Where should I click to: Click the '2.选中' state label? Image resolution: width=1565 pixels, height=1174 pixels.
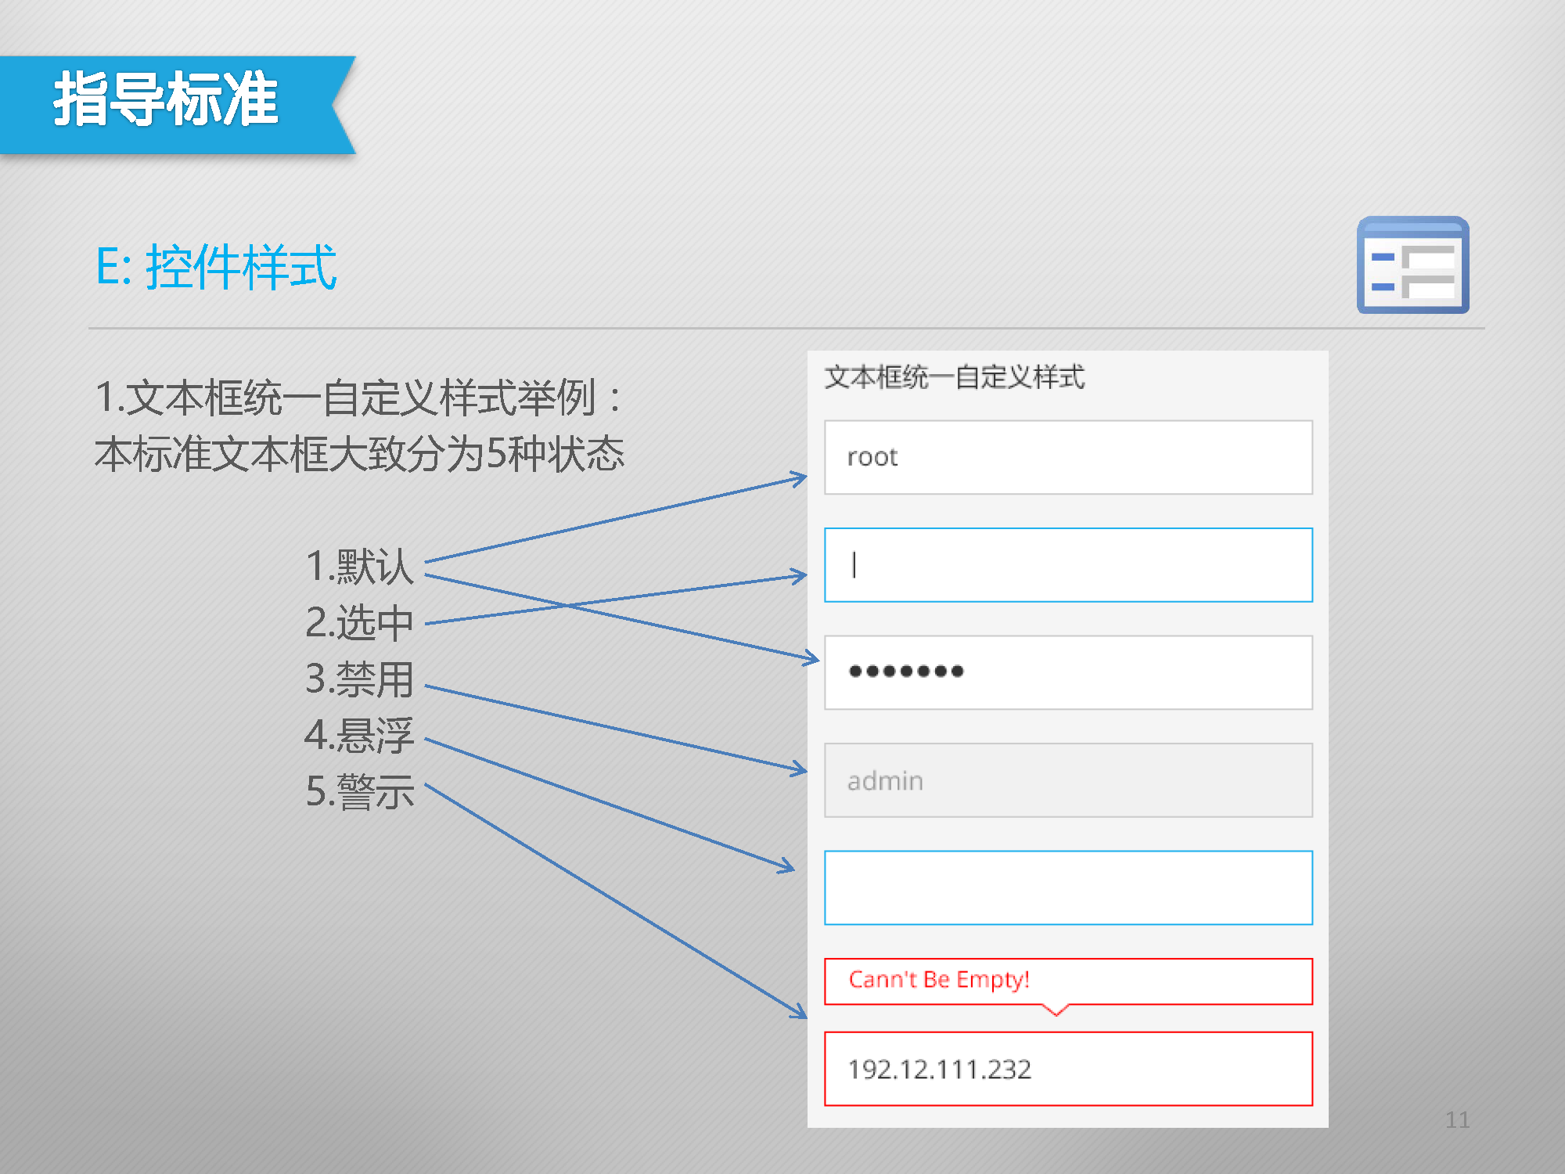coord(359,623)
